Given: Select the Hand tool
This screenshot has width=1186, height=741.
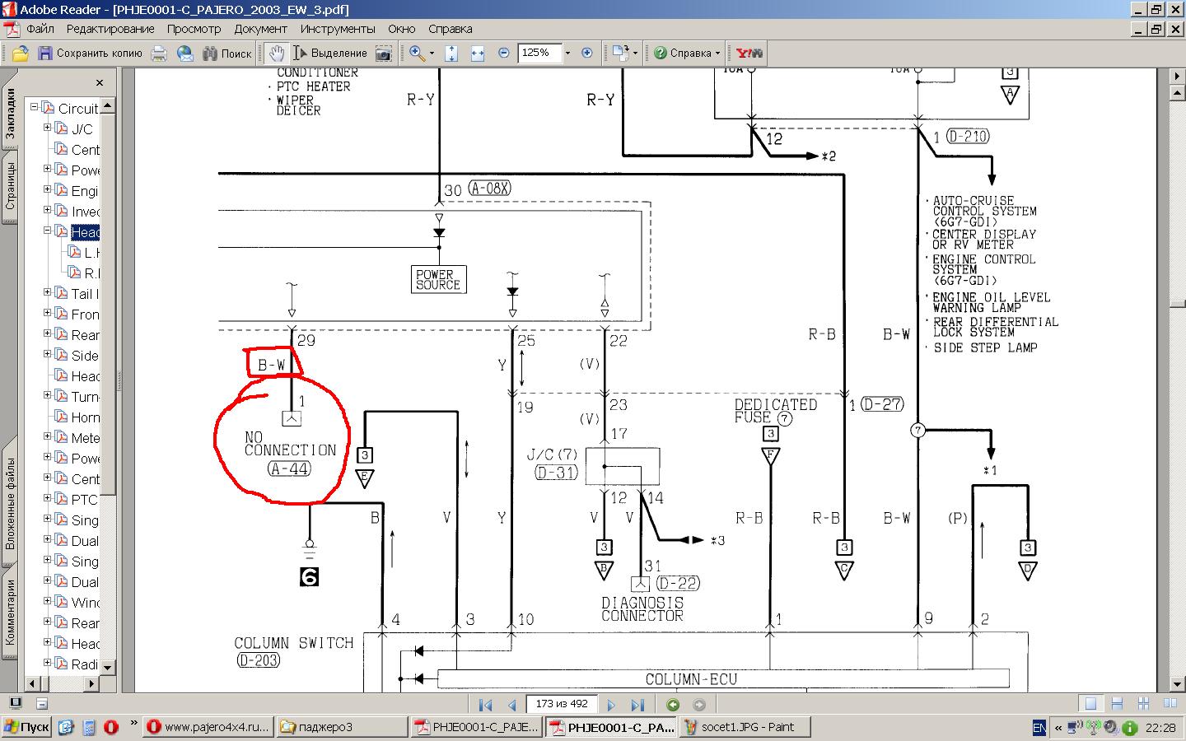Looking at the screenshot, I should (x=276, y=54).
